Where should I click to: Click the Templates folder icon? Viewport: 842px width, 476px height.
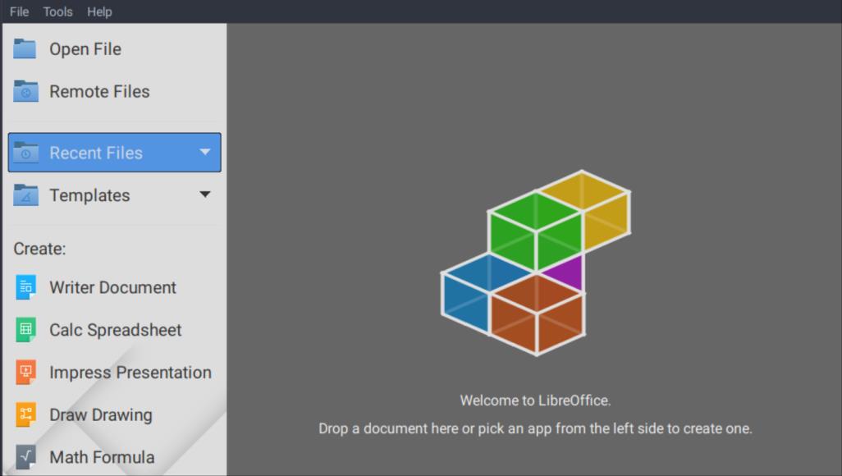click(x=25, y=195)
